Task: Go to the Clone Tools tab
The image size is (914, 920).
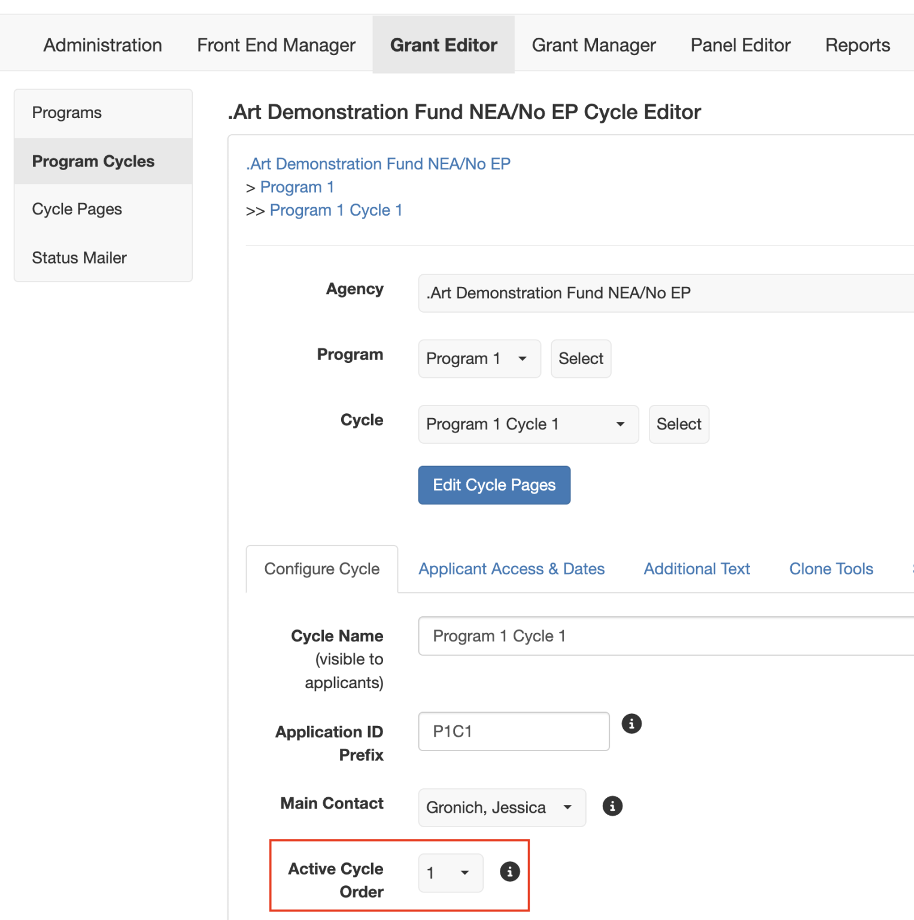Action: click(830, 569)
